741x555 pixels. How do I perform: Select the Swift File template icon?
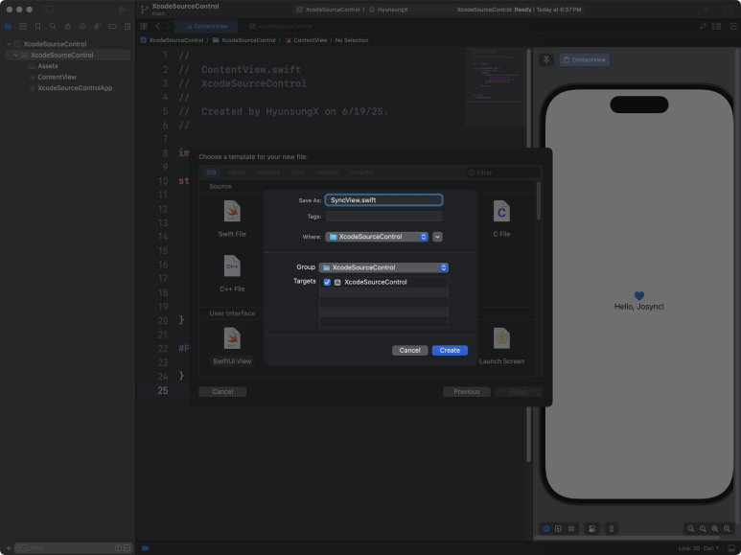click(x=232, y=211)
